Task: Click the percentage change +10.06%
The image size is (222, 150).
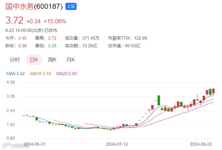Action: click(55, 21)
